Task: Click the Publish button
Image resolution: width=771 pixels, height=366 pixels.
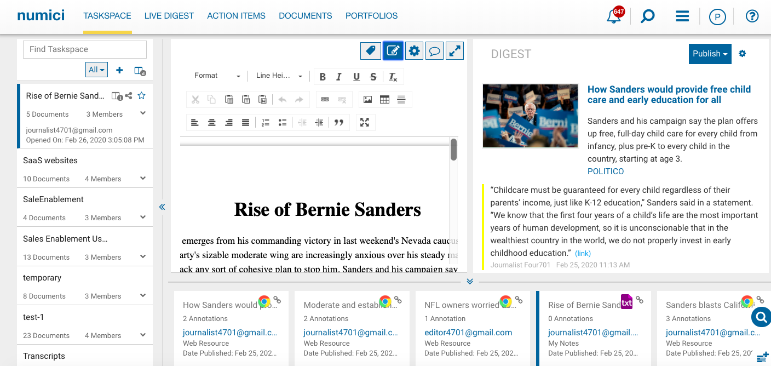Action: tap(710, 54)
